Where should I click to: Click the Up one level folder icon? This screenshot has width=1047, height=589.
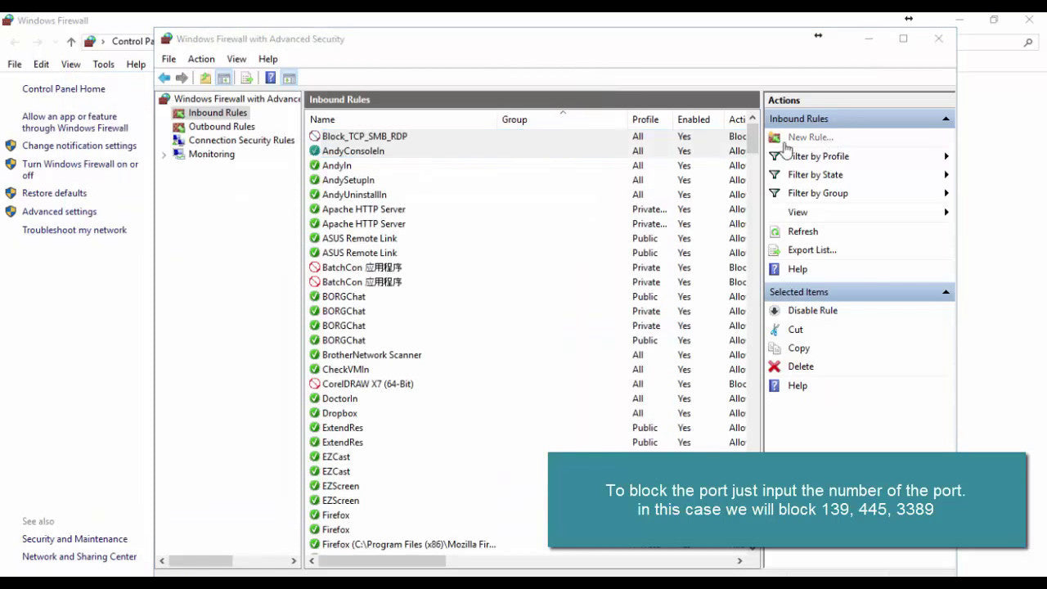[205, 78]
